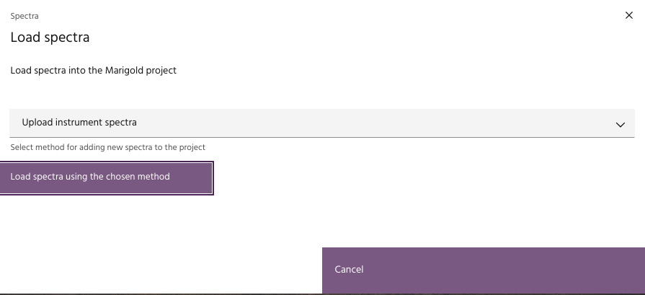Confirm loading with the chosen method button
This screenshot has width=645, height=295.
coord(107,177)
